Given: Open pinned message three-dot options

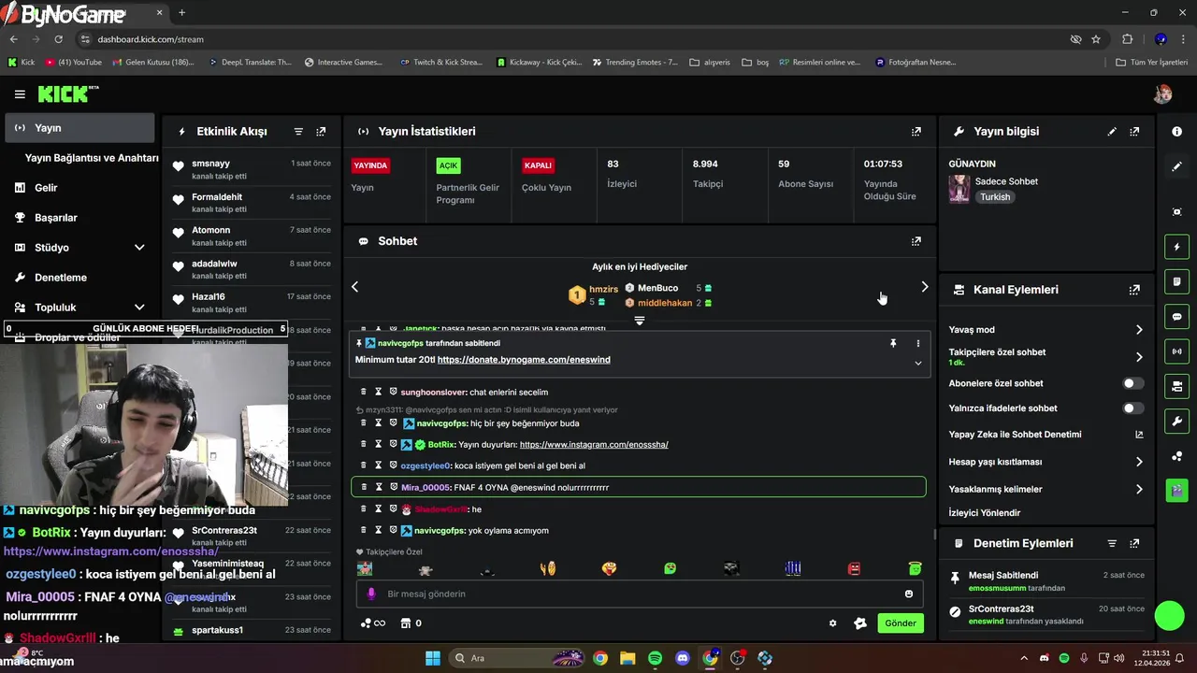Looking at the screenshot, I should [x=917, y=343].
